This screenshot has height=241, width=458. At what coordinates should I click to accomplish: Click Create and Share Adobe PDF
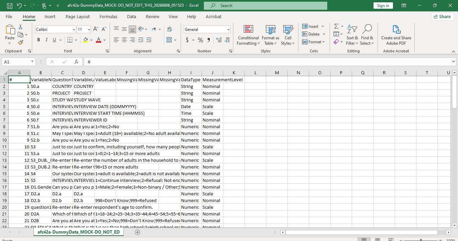point(396,35)
